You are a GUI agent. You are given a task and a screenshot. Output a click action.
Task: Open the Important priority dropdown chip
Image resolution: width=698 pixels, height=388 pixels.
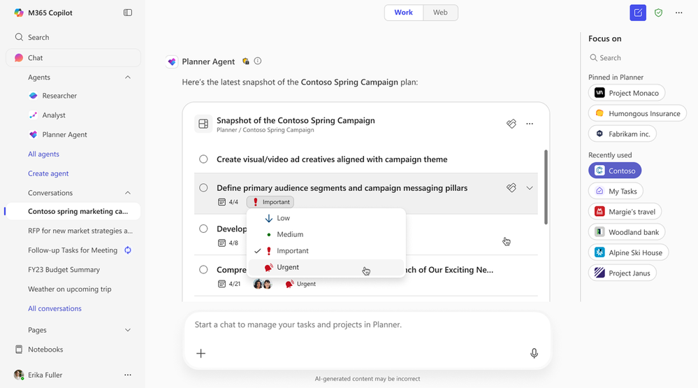tap(270, 202)
